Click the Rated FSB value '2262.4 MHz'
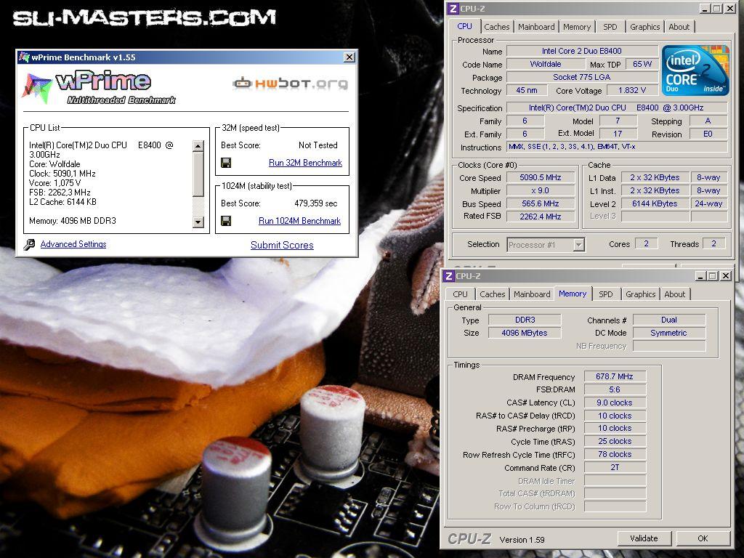Image resolution: width=744 pixels, height=558 pixels. (541, 217)
